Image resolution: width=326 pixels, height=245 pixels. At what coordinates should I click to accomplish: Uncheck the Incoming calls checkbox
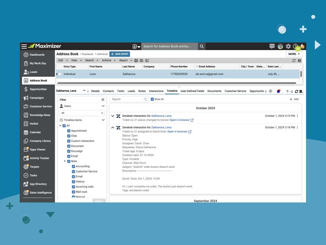[74, 187]
